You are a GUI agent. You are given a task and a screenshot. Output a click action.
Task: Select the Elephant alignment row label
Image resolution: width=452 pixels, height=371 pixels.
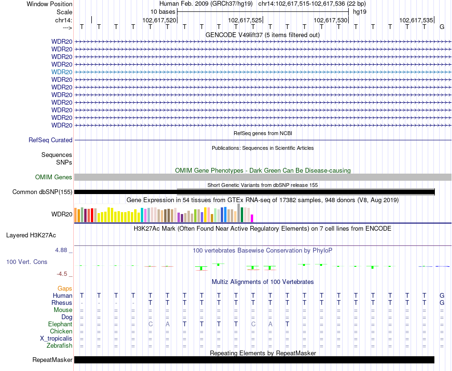point(60,324)
